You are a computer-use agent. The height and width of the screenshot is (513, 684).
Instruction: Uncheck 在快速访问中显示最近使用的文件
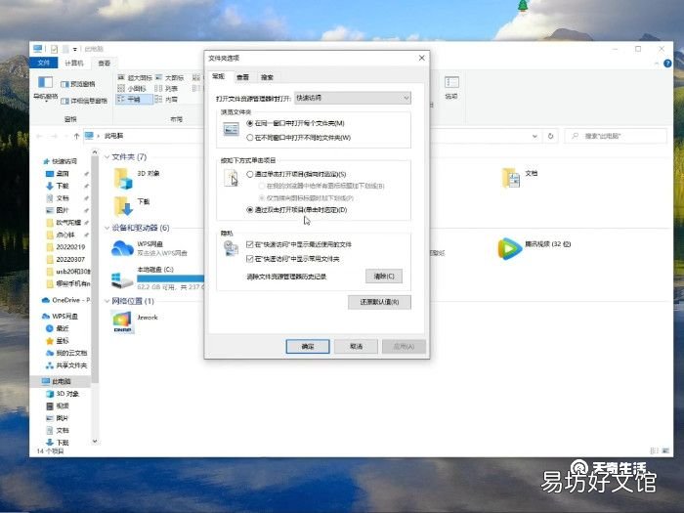pos(250,244)
